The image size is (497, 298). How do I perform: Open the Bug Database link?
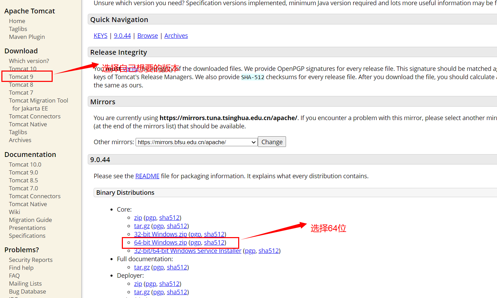[28, 291]
